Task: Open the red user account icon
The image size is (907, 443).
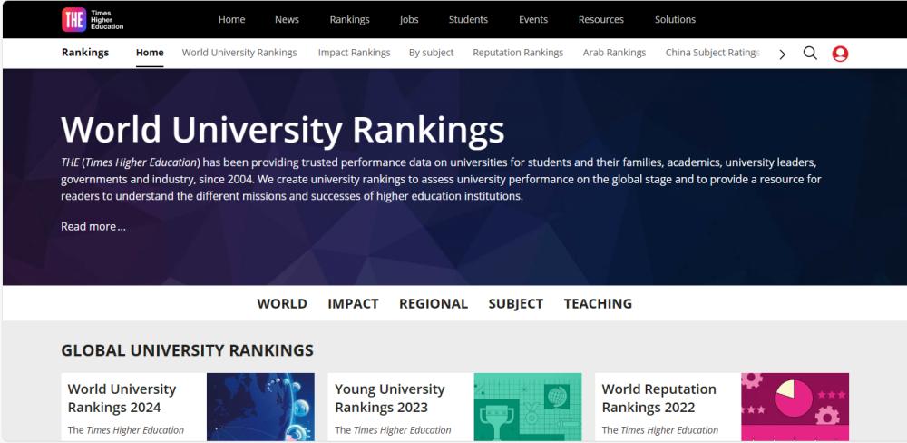Action: tap(840, 54)
